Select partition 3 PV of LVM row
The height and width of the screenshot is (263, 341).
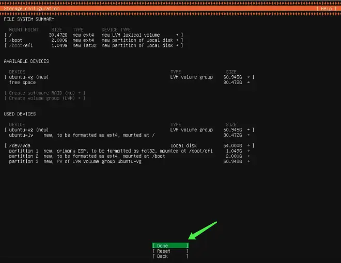[x=129, y=161]
